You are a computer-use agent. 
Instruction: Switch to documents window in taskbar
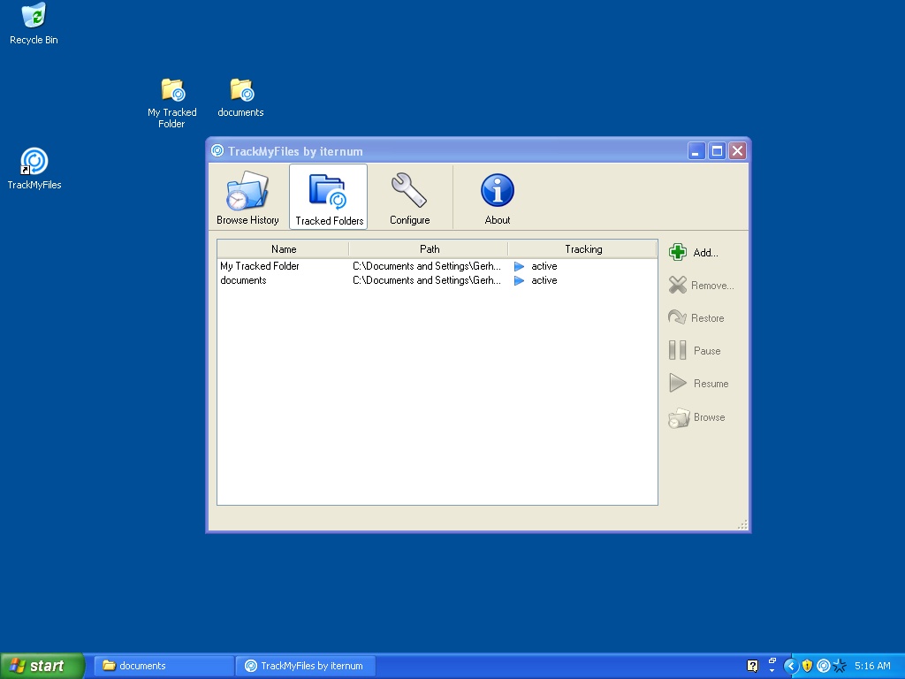coord(164,666)
